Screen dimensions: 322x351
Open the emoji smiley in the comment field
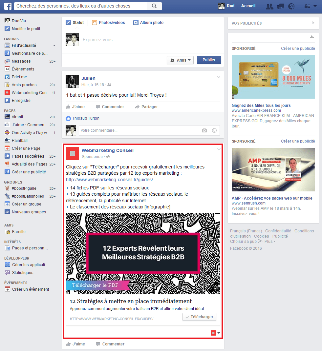coord(214,130)
